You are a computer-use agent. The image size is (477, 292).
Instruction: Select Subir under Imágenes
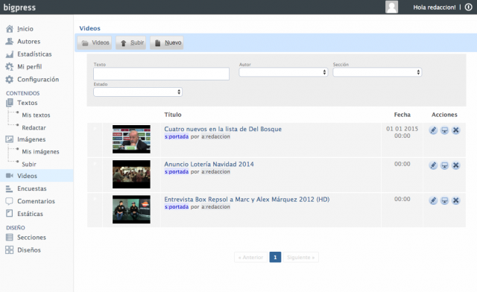(29, 164)
